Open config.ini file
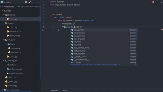This screenshot has height=92, width=163. tap(13, 65)
